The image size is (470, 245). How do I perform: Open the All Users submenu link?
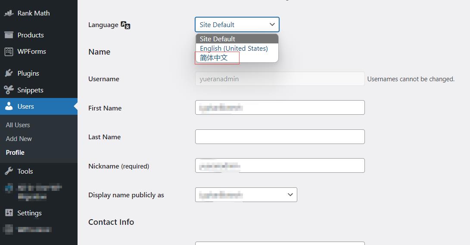point(18,125)
